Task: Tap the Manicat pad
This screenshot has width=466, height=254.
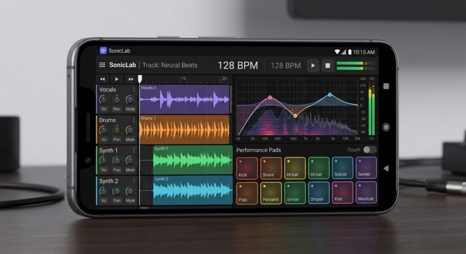Action: pos(366,192)
